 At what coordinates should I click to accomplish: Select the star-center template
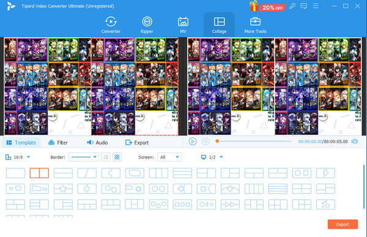pyautogui.click(x=63, y=189)
